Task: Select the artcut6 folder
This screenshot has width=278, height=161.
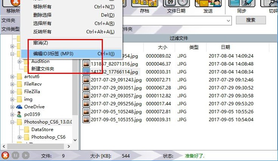Action: pyautogui.click(x=32, y=77)
